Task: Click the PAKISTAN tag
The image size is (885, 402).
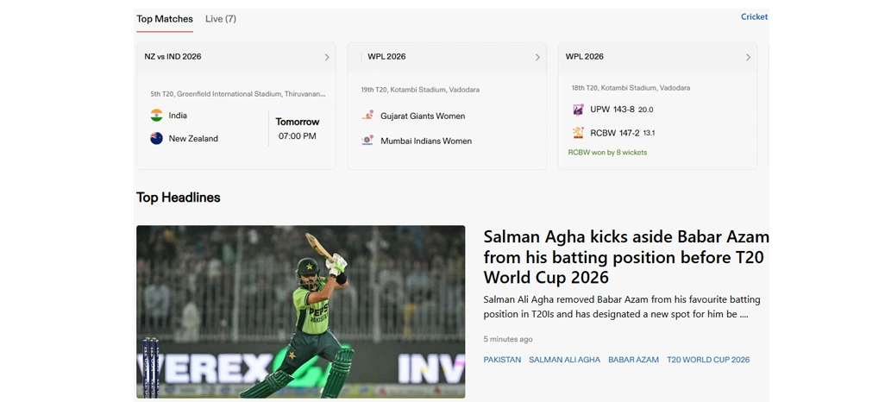Action: [502, 360]
